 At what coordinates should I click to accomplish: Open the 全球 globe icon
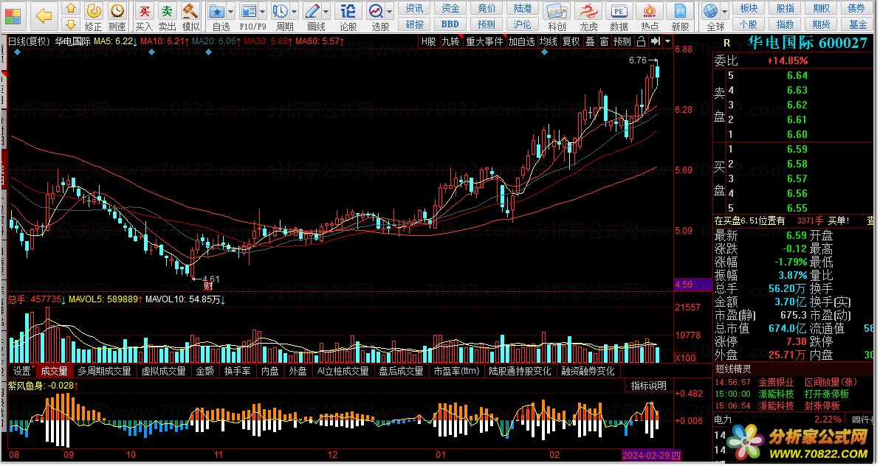coord(711,11)
